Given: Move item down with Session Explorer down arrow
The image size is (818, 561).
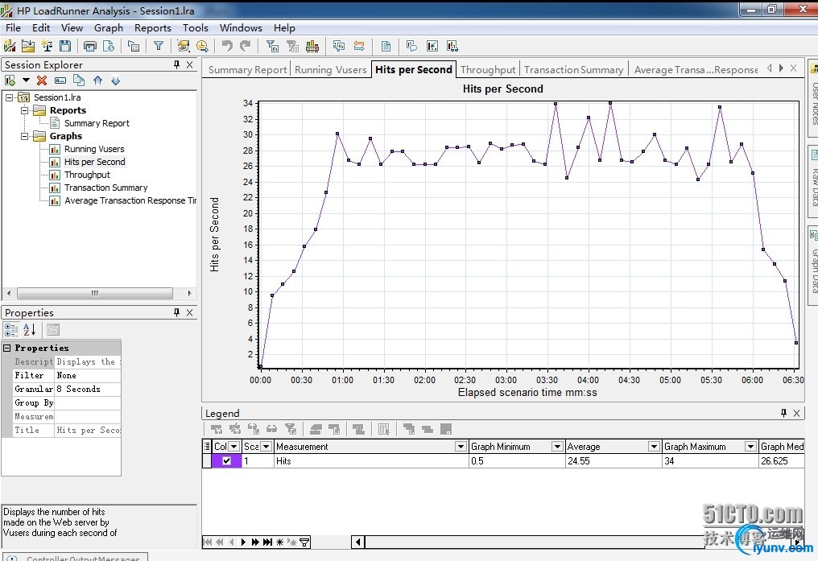Looking at the screenshot, I should coord(115,80).
